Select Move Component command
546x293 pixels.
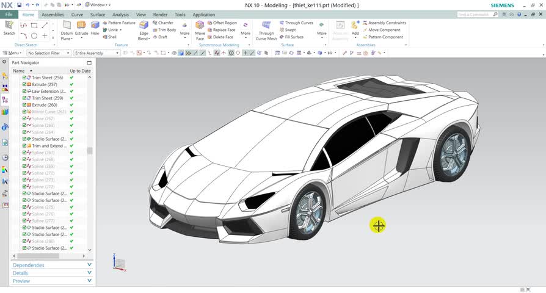tap(382, 29)
